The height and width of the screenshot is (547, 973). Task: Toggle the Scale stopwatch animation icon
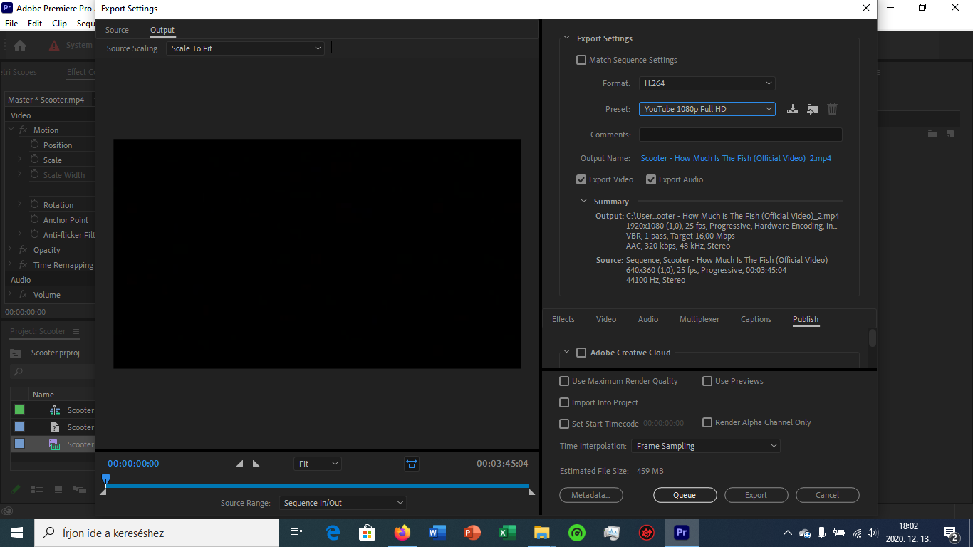click(34, 160)
